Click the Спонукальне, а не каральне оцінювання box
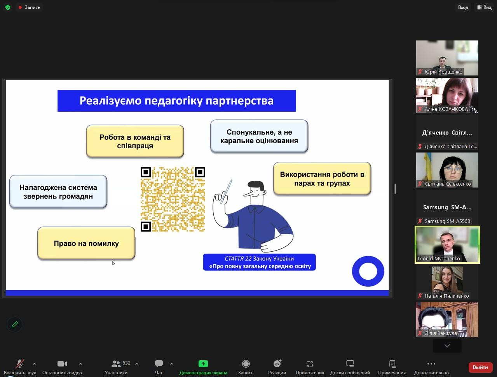This screenshot has width=497, height=377. coord(259,136)
